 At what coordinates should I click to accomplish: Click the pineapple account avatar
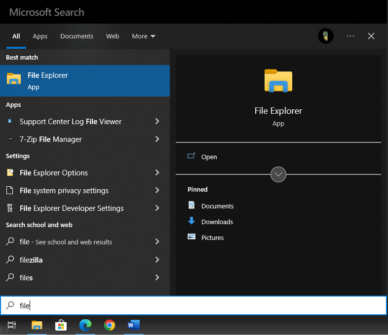(x=326, y=36)
